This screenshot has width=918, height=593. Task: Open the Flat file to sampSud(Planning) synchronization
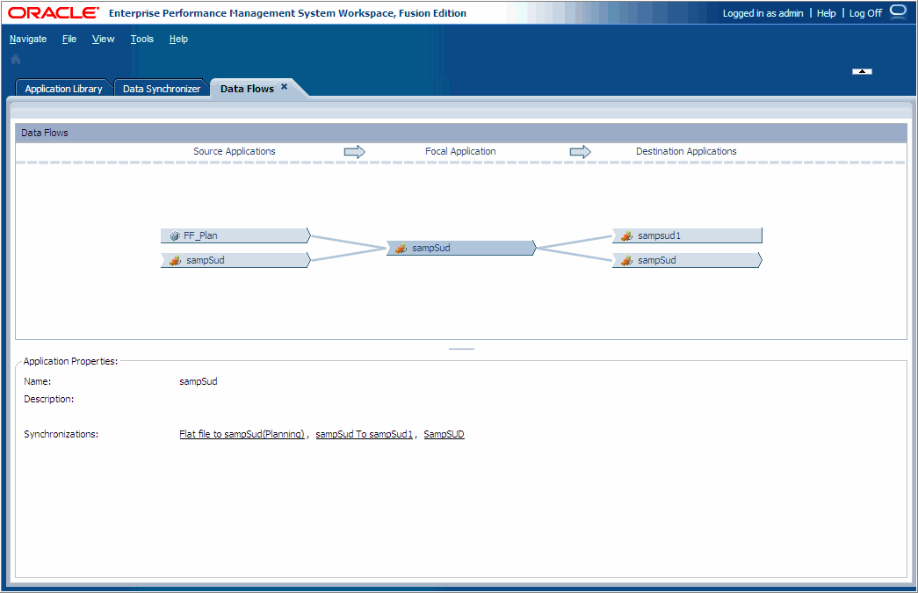pyautogui.click(x=242, y=434)
